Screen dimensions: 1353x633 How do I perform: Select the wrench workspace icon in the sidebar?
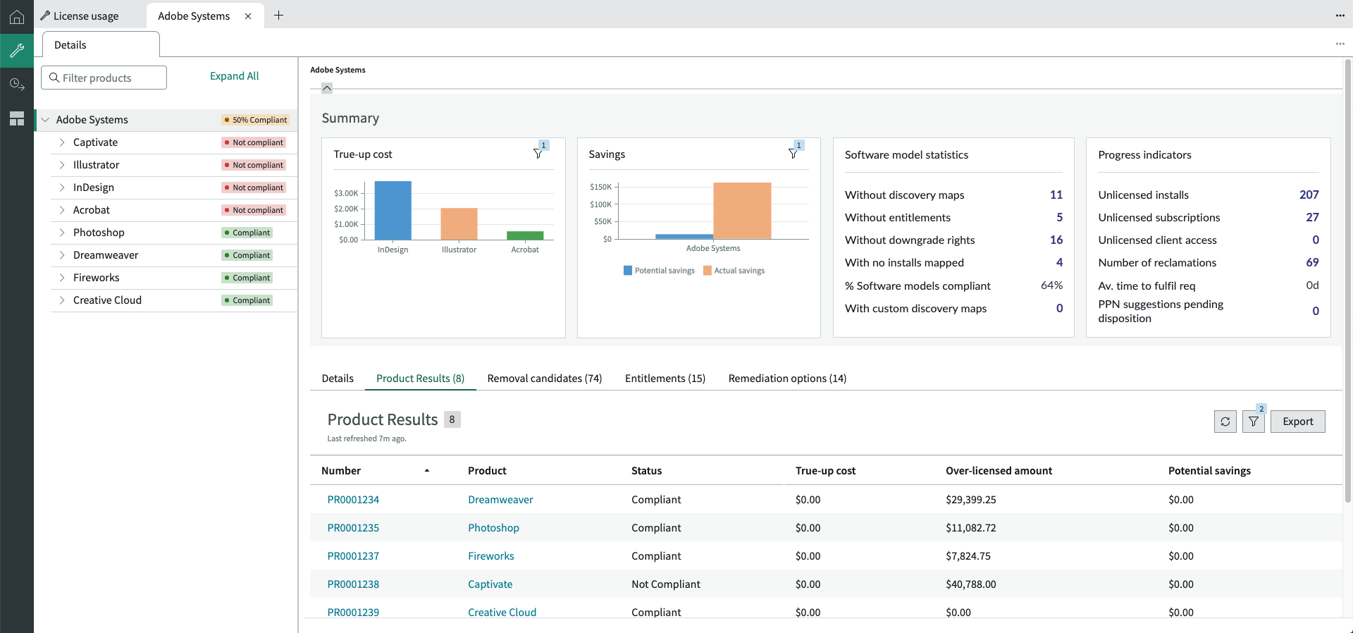point(17,50)
